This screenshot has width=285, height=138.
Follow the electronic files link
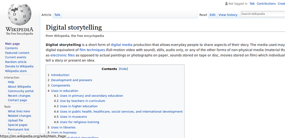point(63,55)
